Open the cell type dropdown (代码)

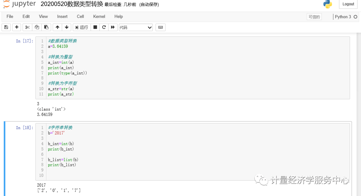pos(136,27)
